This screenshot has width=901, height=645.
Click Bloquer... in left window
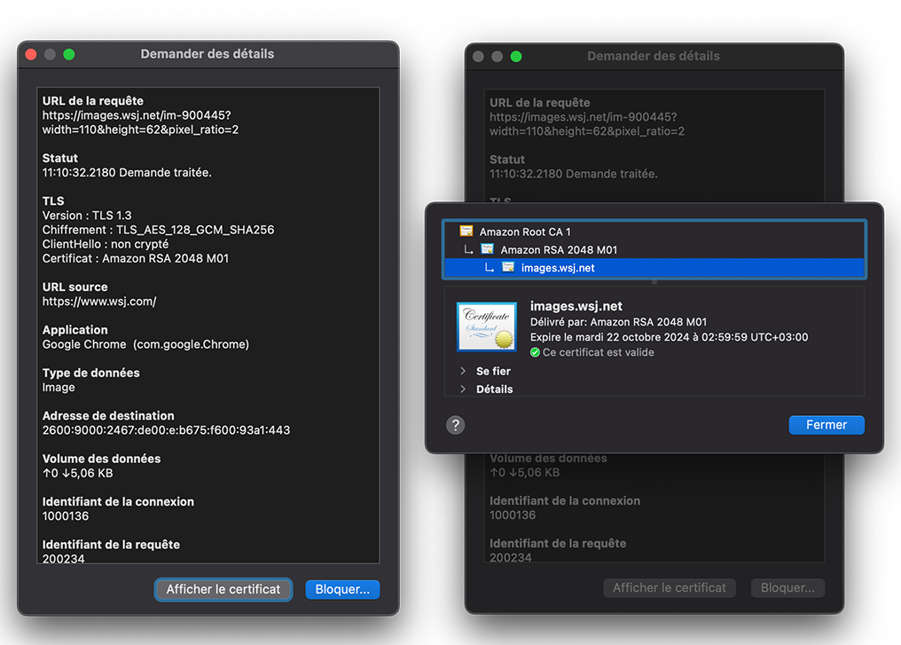click(342, 589)
